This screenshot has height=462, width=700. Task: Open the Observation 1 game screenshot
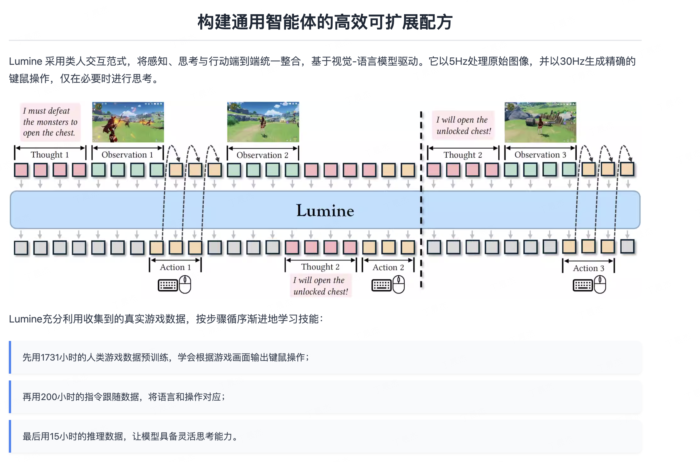coord(128,122)
